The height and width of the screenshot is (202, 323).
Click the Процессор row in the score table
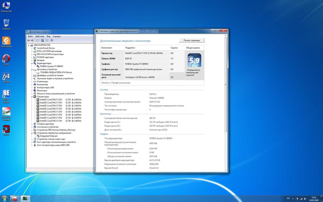click(142, 53)
